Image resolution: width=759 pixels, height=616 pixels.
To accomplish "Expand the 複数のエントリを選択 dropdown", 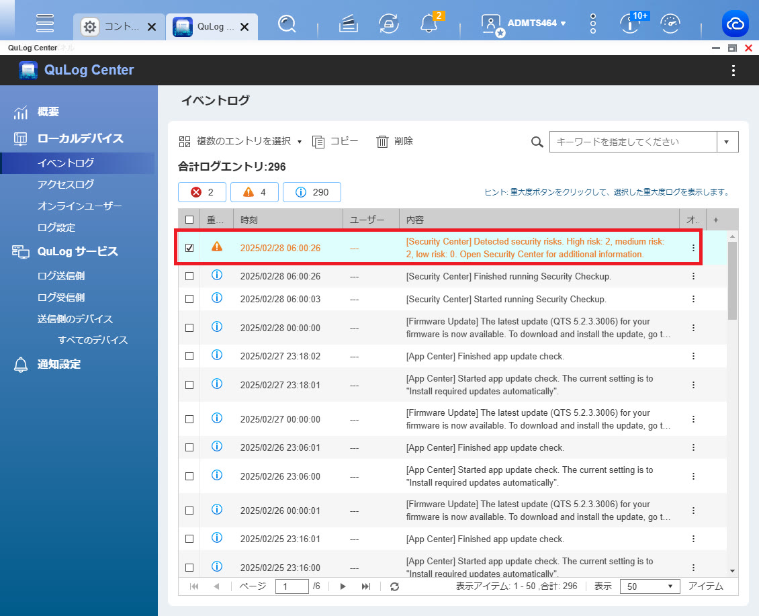I will coord(240,142).
